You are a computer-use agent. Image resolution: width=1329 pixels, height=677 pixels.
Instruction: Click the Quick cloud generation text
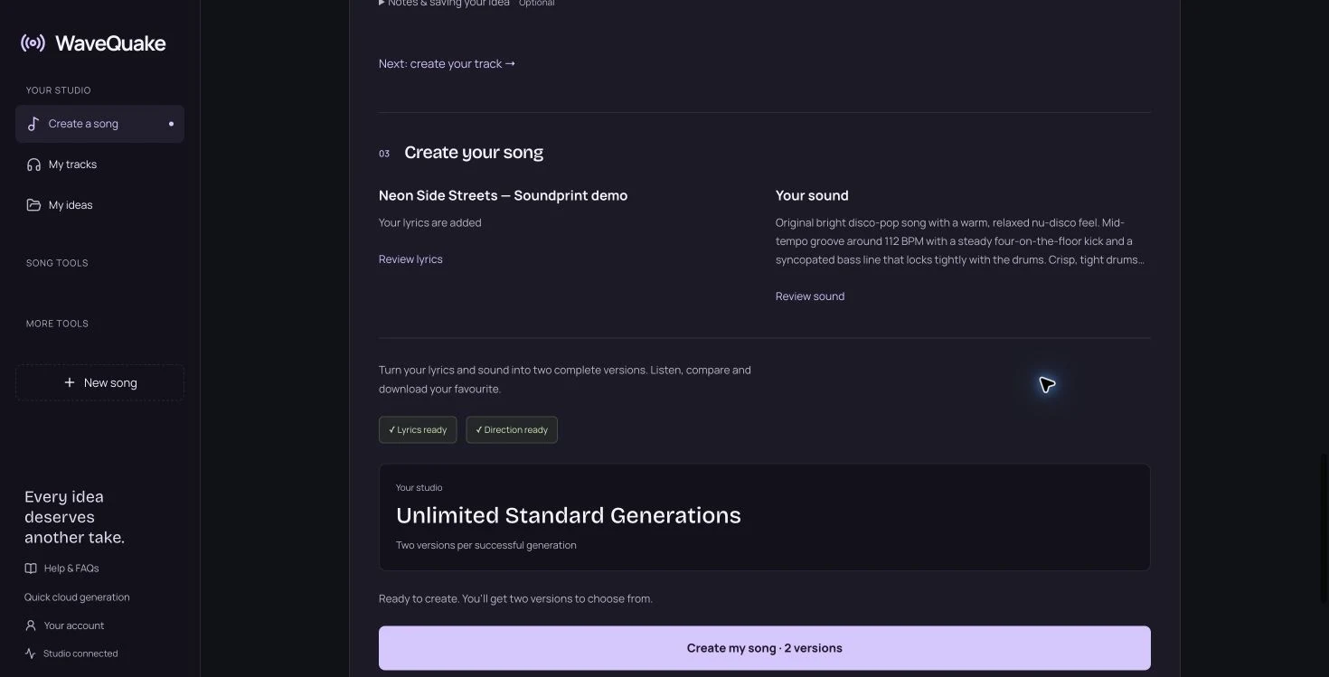(77, 597)
